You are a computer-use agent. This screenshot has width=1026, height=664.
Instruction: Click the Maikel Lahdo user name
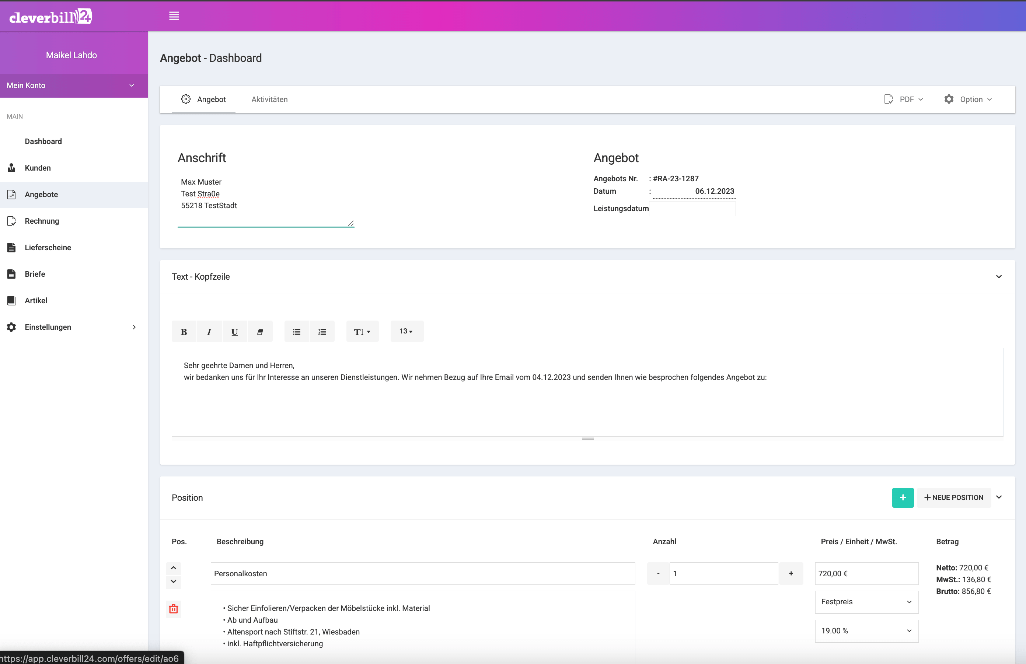coord(71,55)
